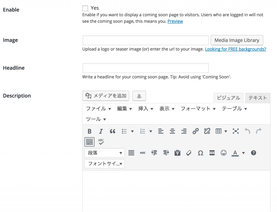Open the 段落 paragraph format dropdown

(104, 153)
